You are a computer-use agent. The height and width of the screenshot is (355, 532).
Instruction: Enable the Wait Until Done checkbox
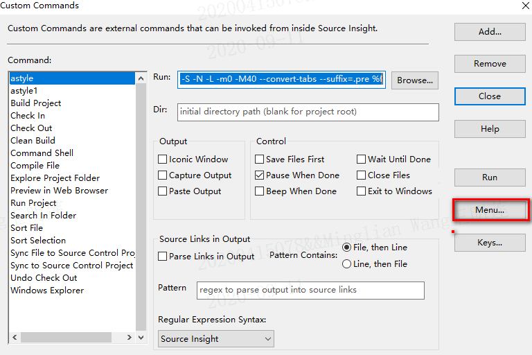point(362,159)
